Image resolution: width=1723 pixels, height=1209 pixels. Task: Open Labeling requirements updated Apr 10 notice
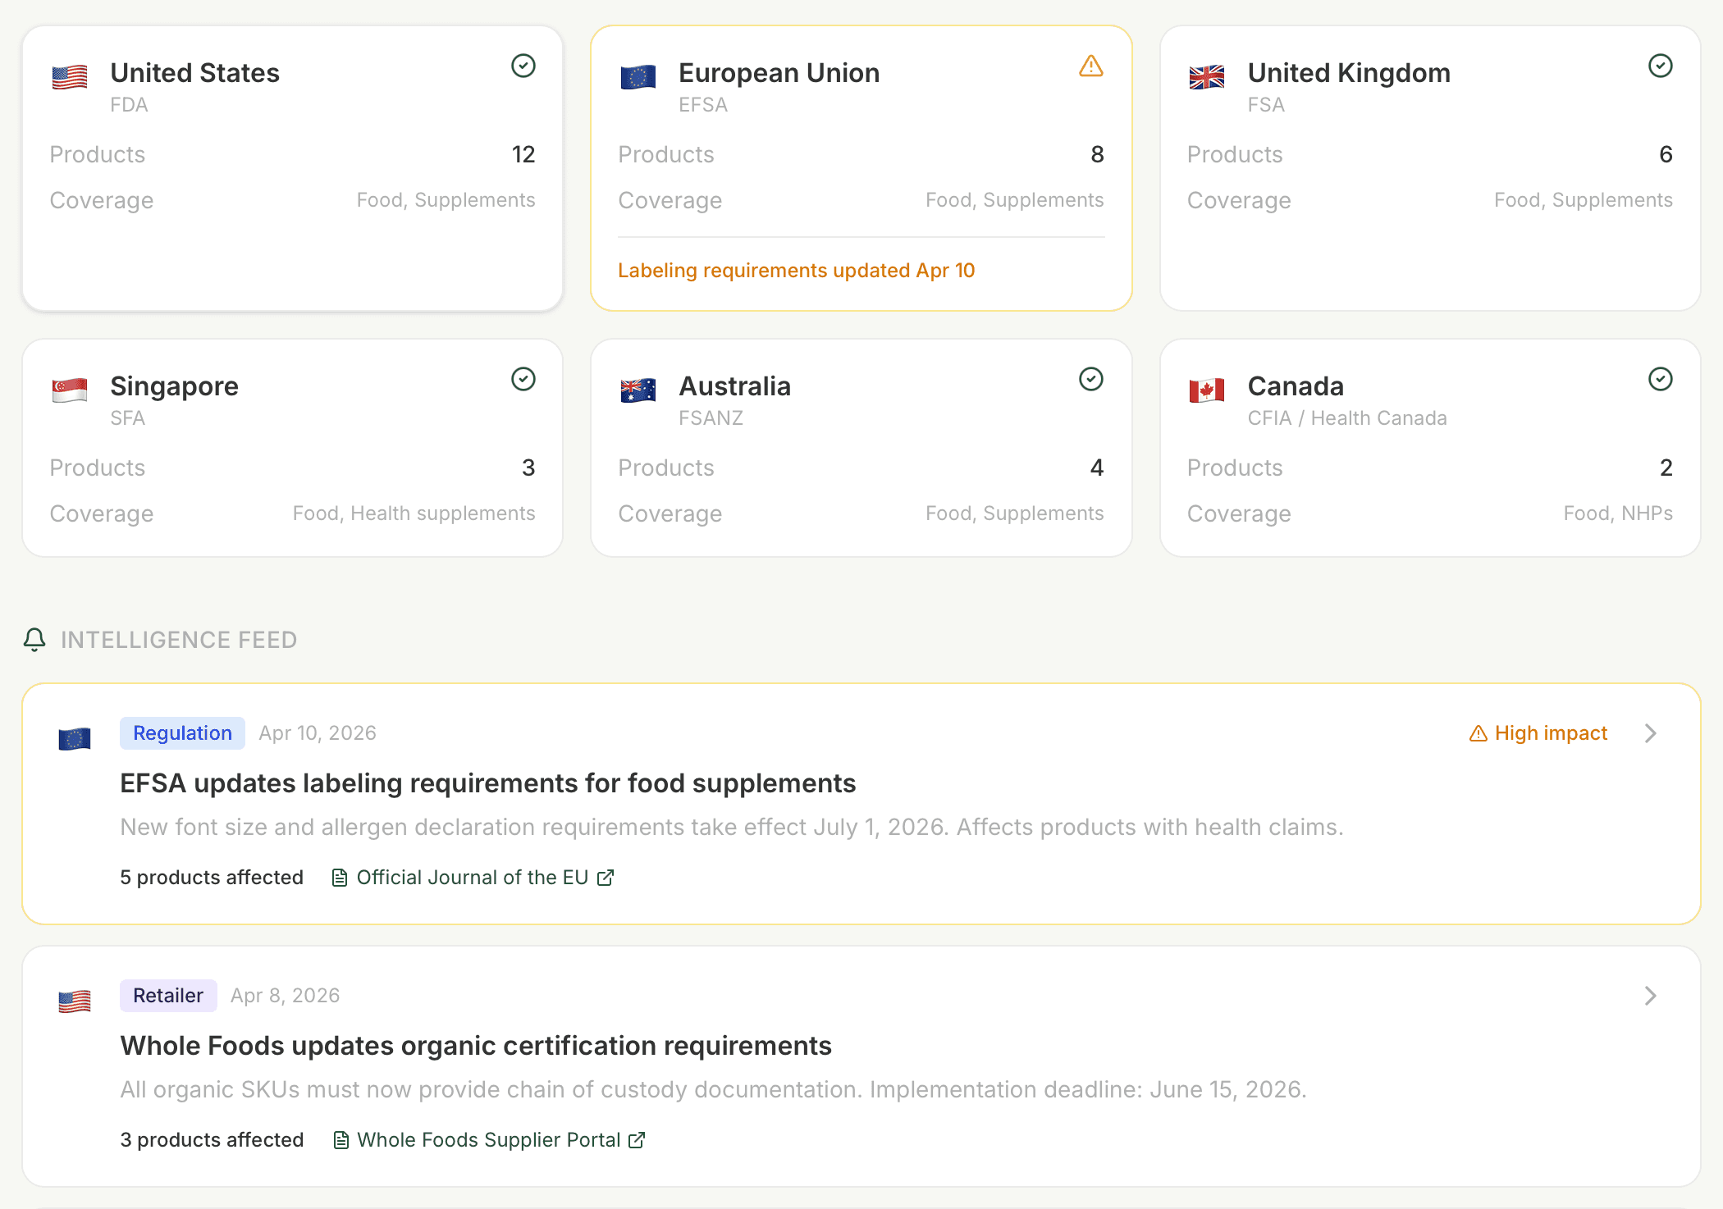(796, 271)
